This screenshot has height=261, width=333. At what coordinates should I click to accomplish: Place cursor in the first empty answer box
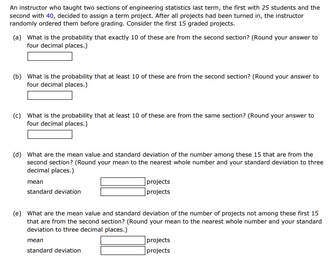click(x=49, y=56)
